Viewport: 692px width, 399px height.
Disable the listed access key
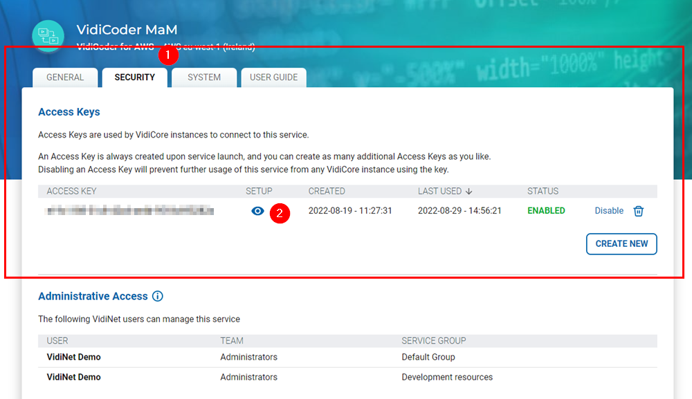[x=609, y=211]
